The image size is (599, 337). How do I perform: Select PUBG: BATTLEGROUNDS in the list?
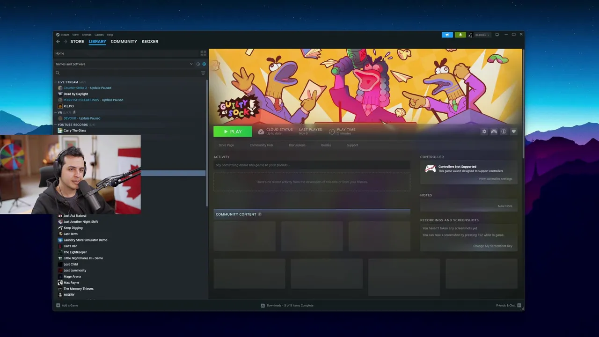tap(93, 100)
